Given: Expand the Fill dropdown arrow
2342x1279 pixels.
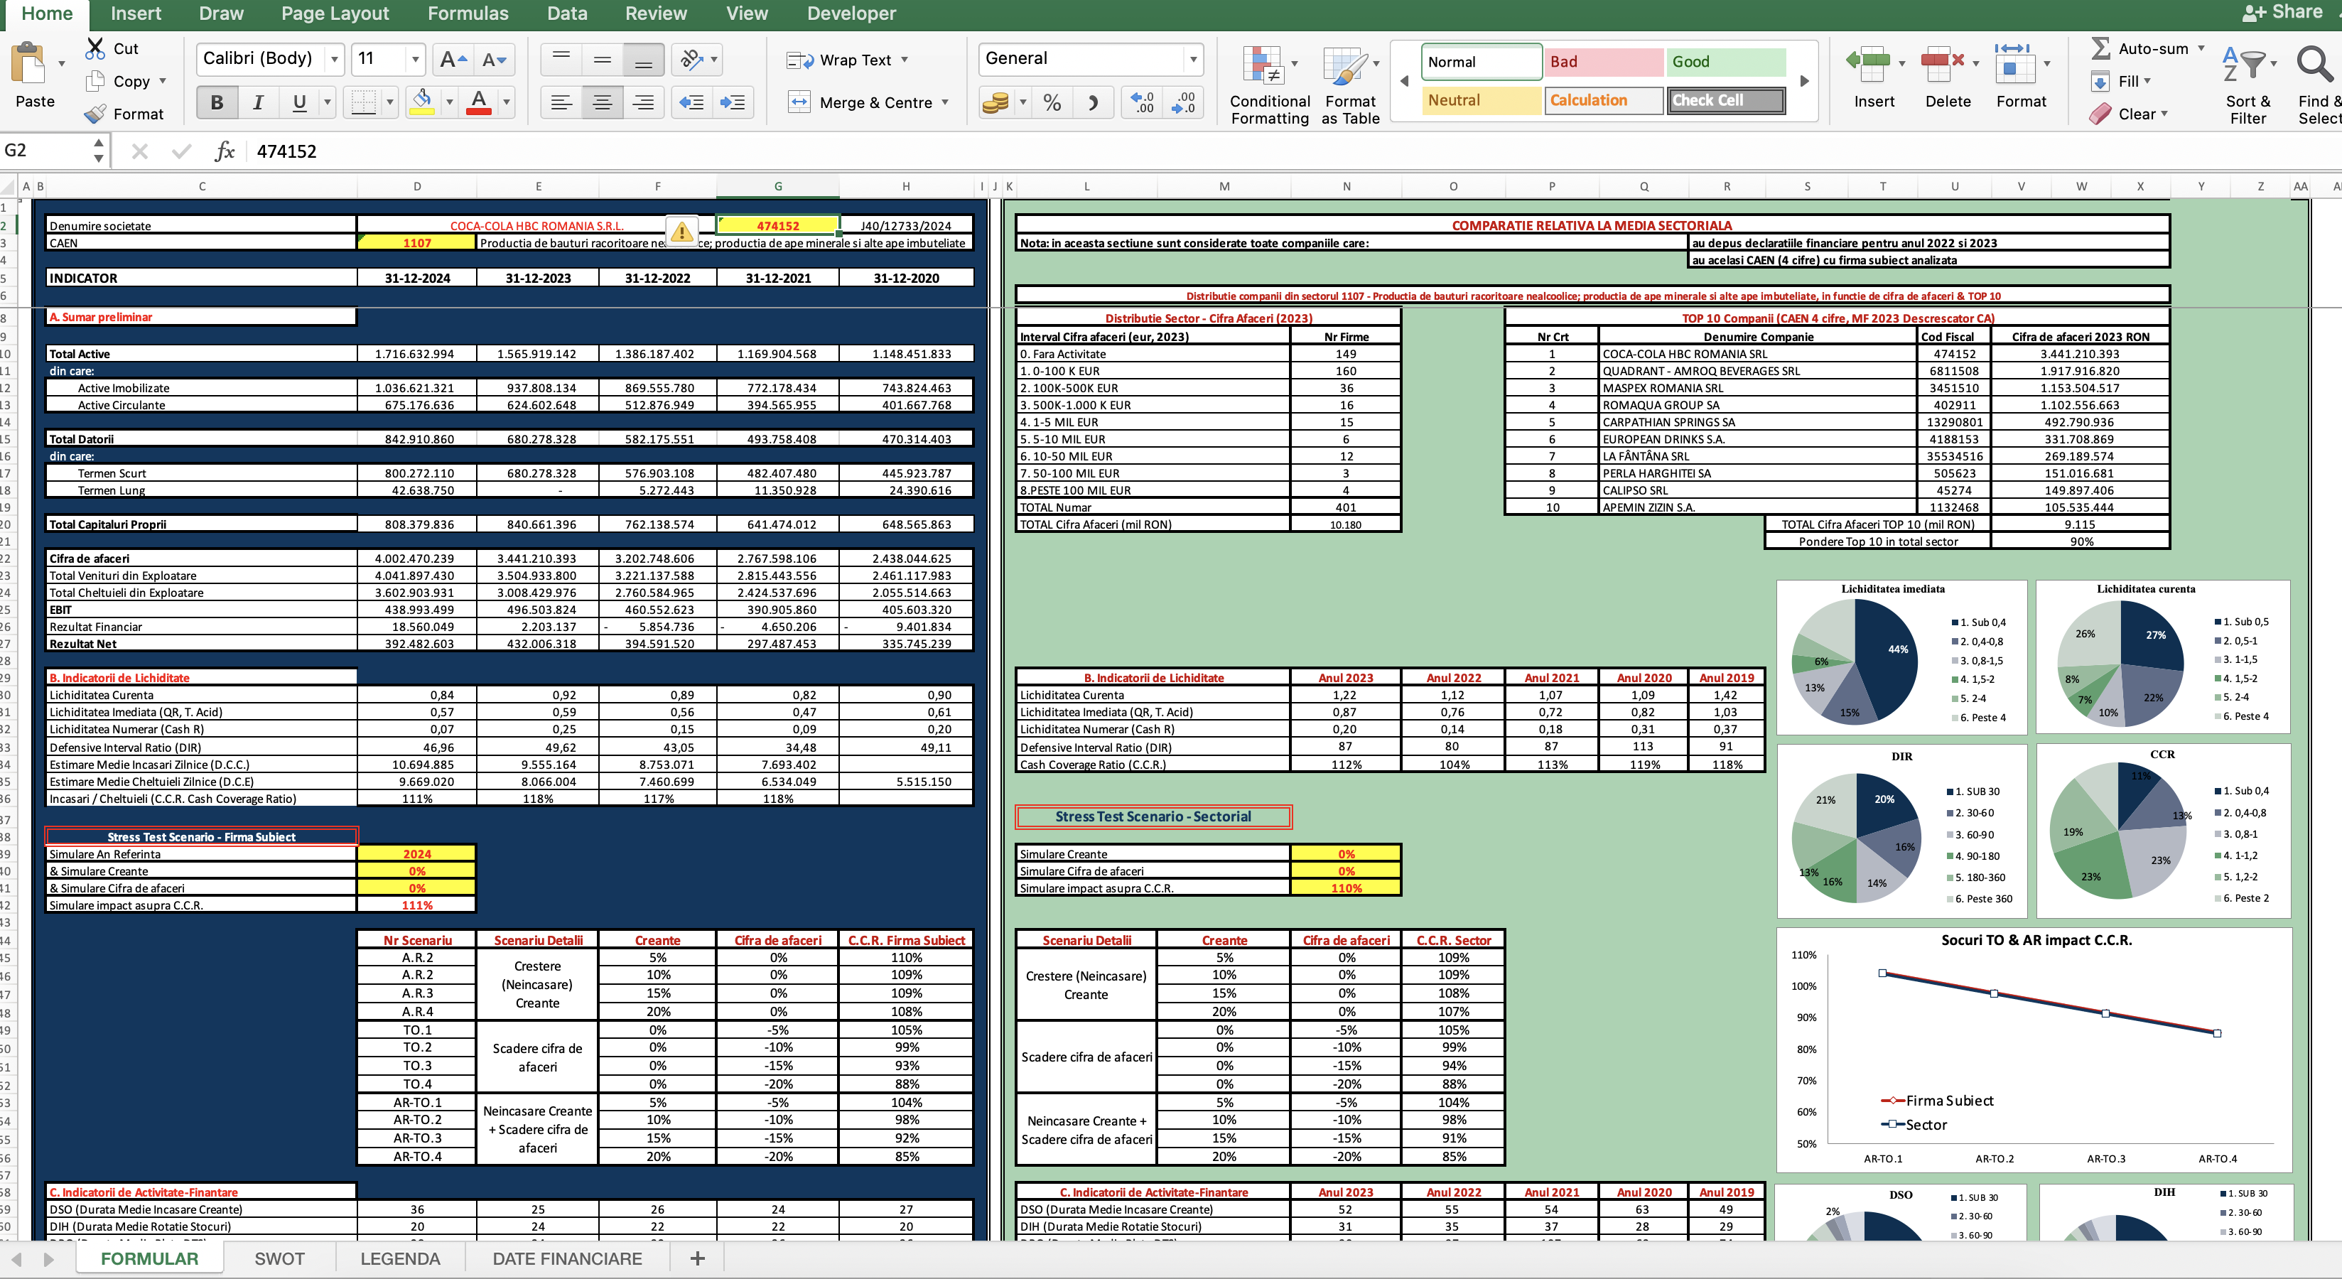Looking at the screenshot, I should pyautogui.click(x=2147, y=81).
